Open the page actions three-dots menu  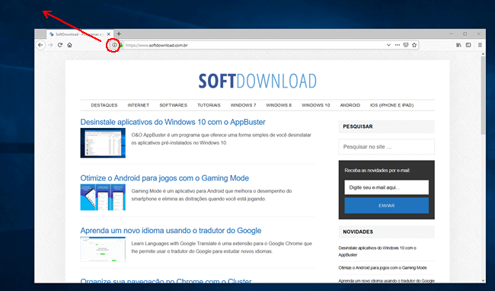click(398, 45)
